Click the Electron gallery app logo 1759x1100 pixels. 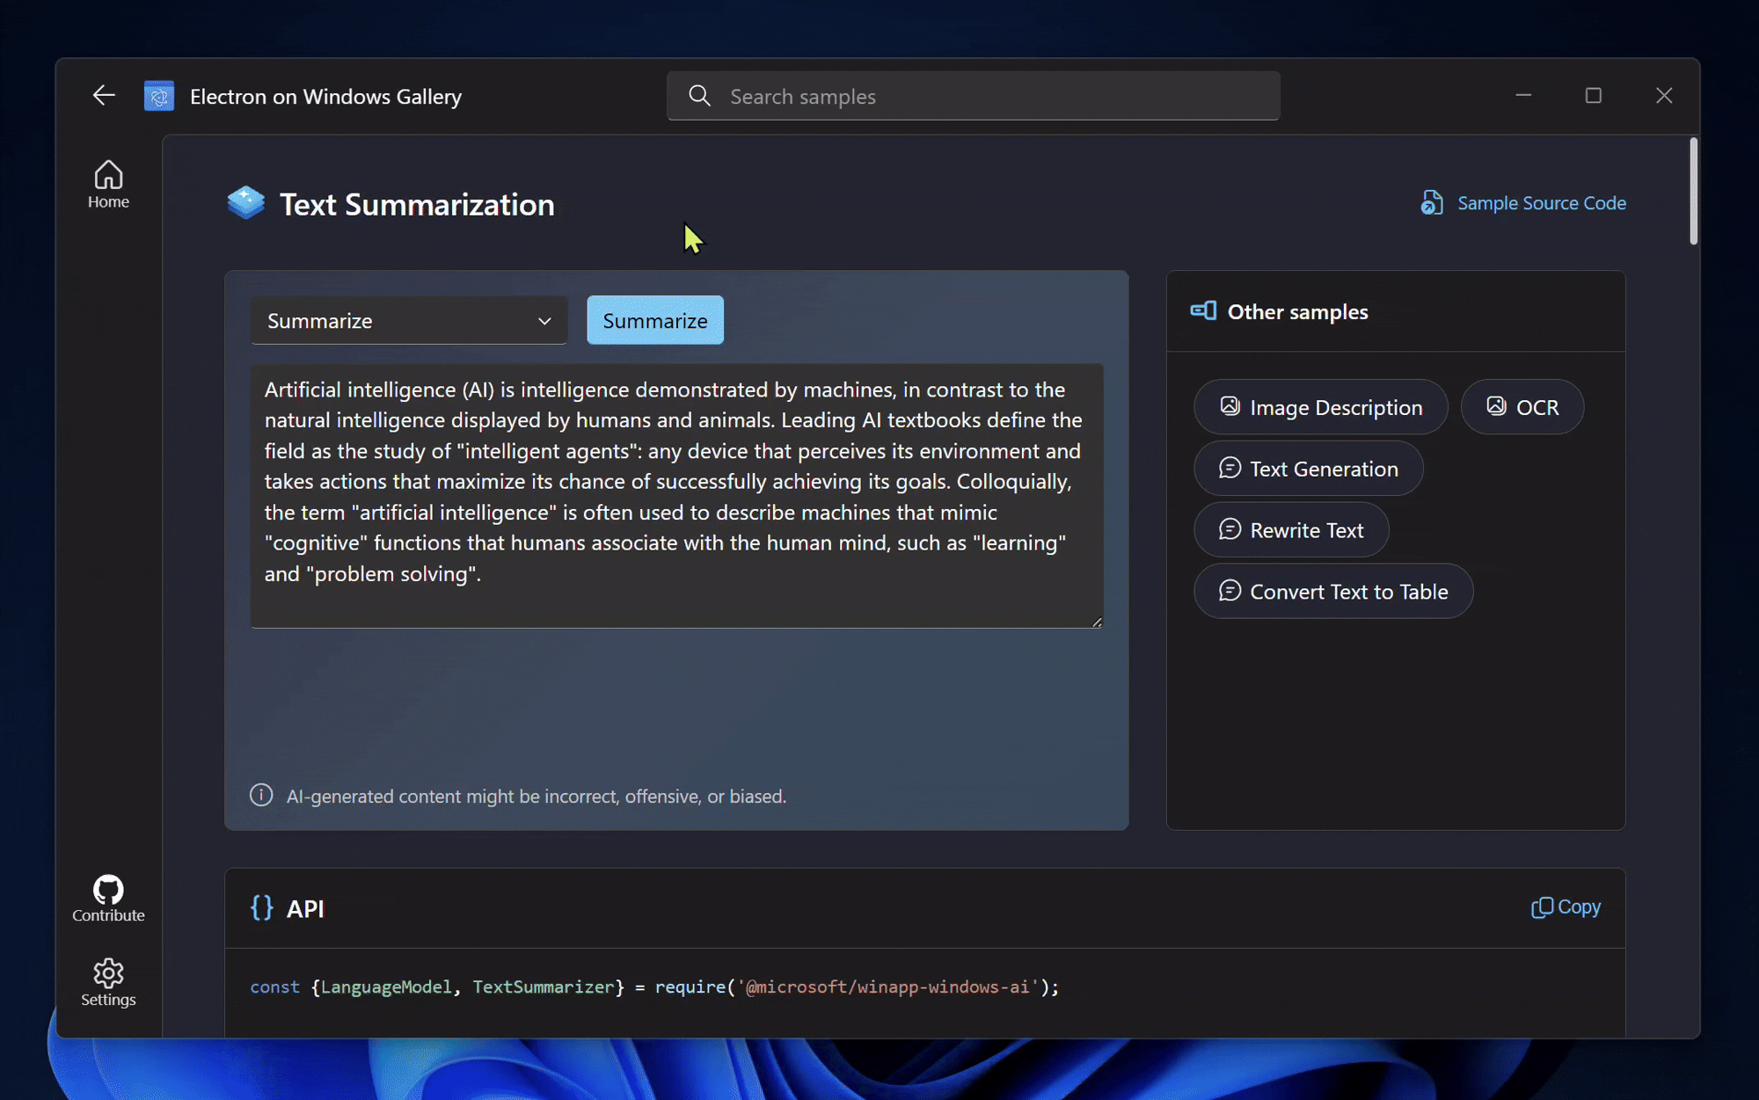pos(159,96)
